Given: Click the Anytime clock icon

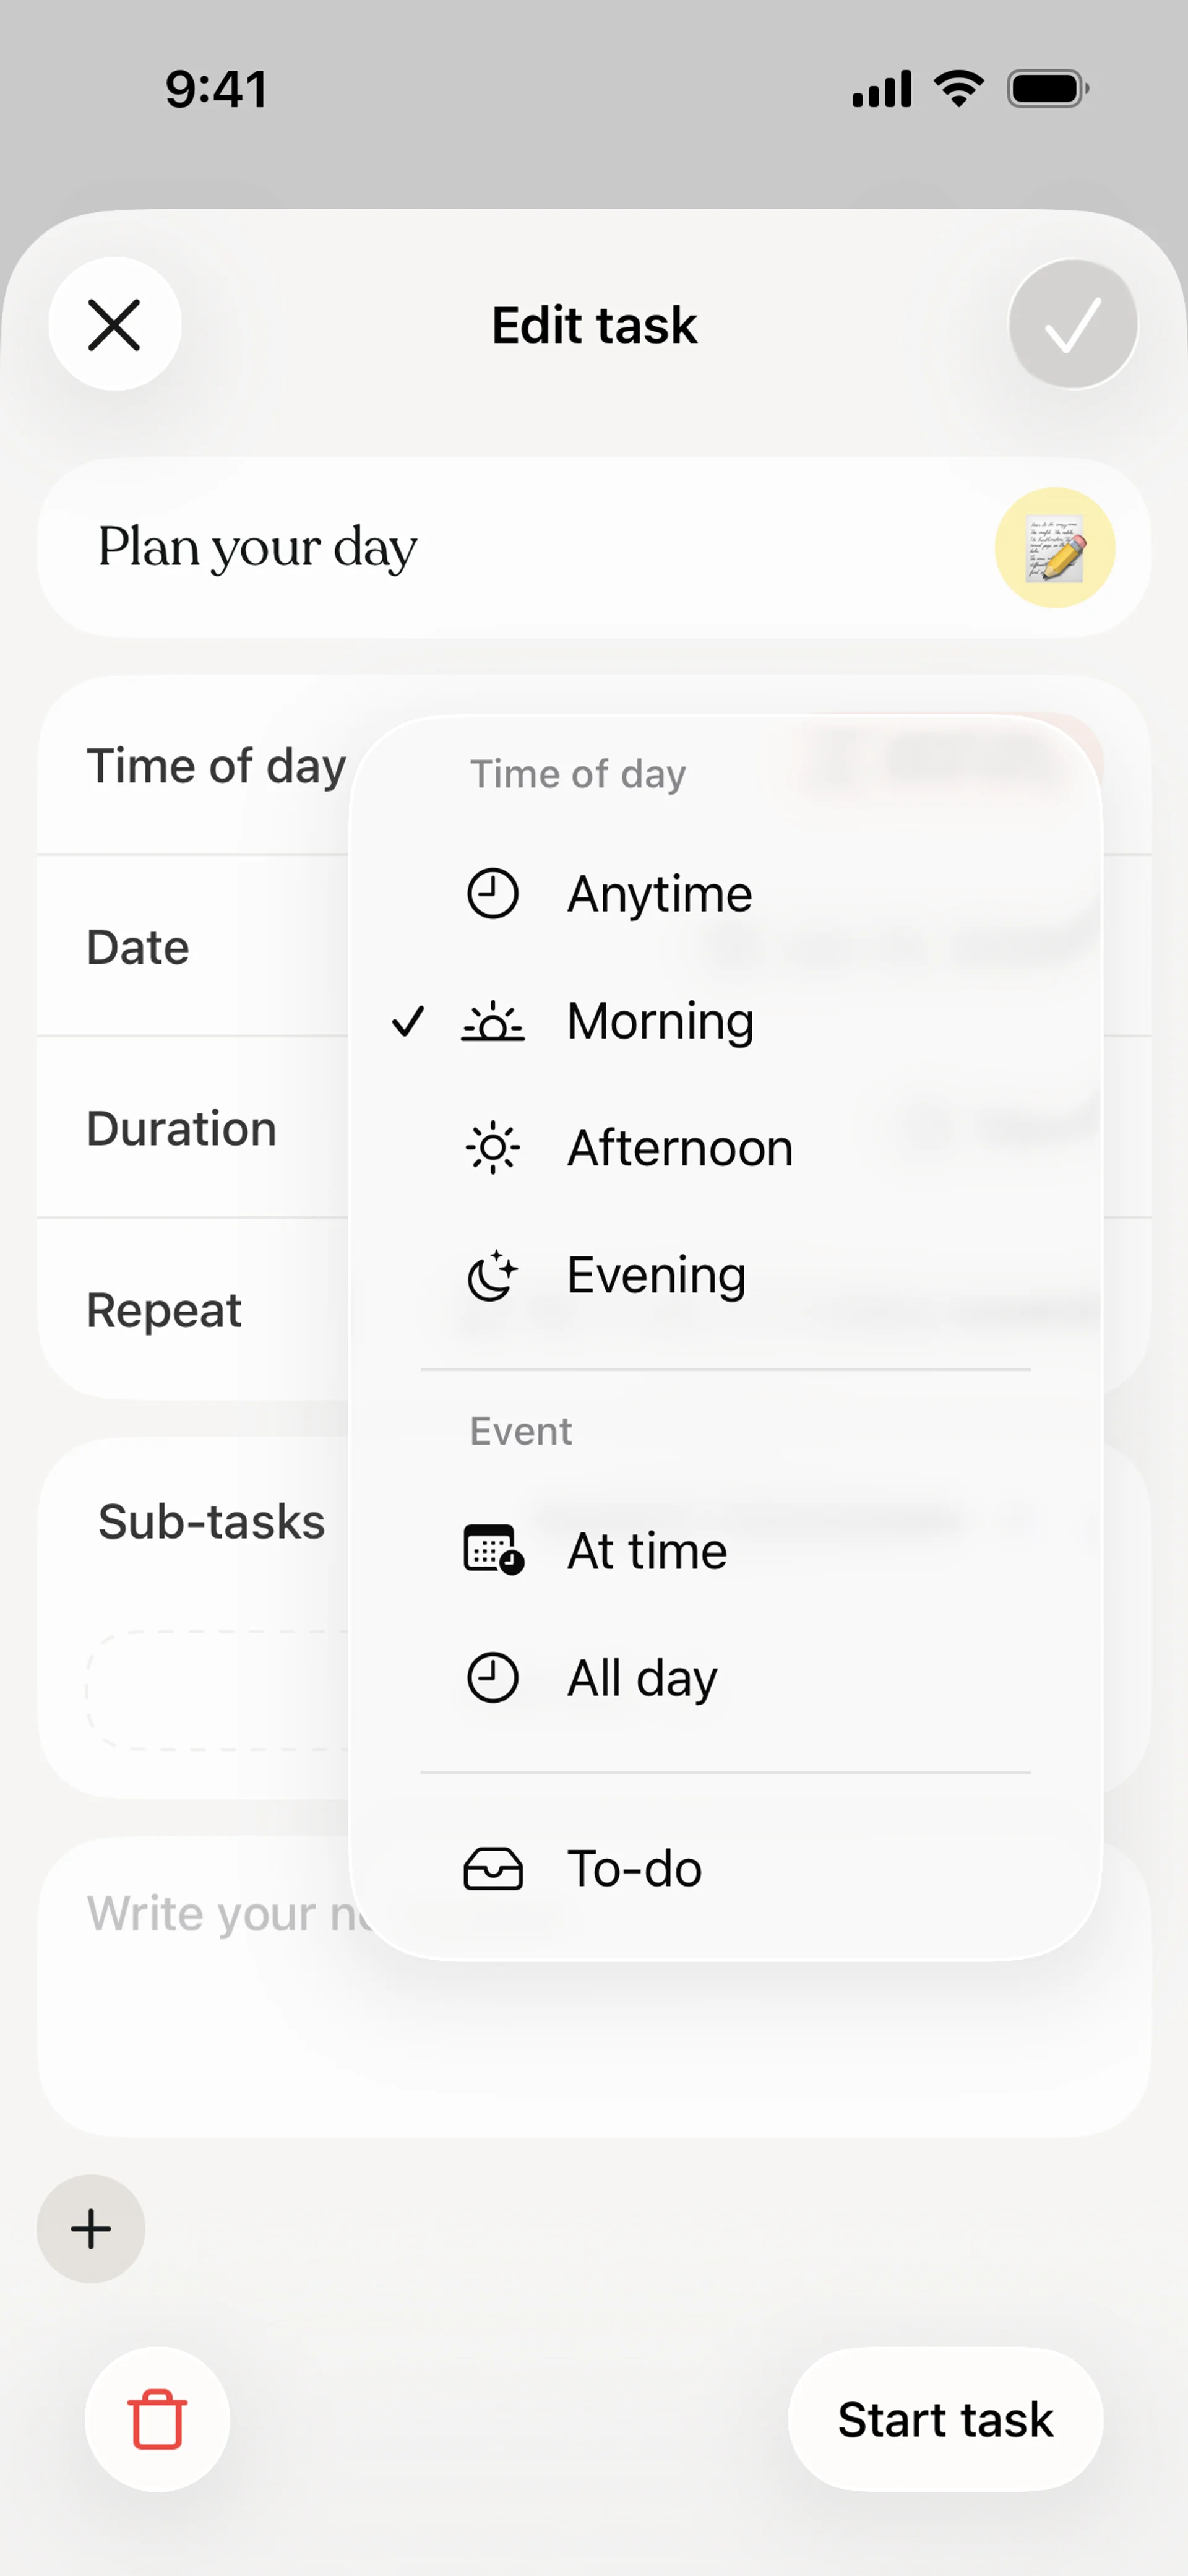Looking at the screenshot, I should click(492, 893).
